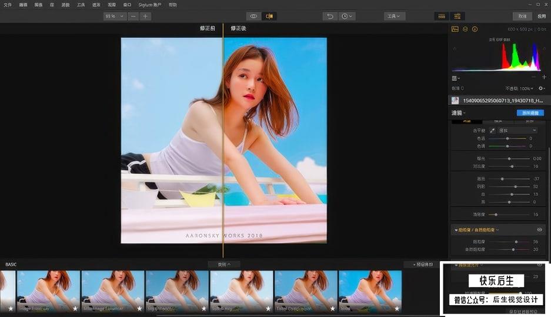
Task: Open the white balance preset combo box
Action: (517, 131)
